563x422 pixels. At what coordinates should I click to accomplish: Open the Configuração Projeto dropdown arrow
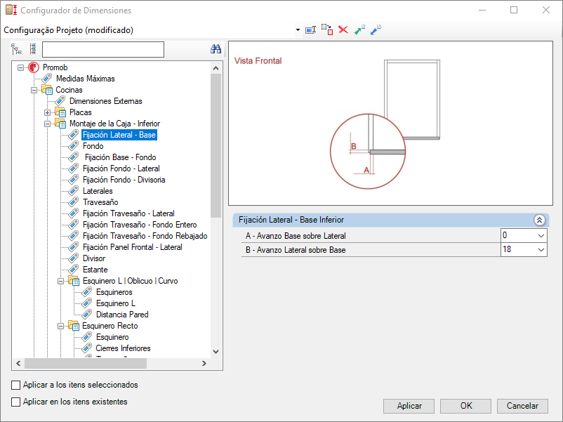[x=298, y=30]
